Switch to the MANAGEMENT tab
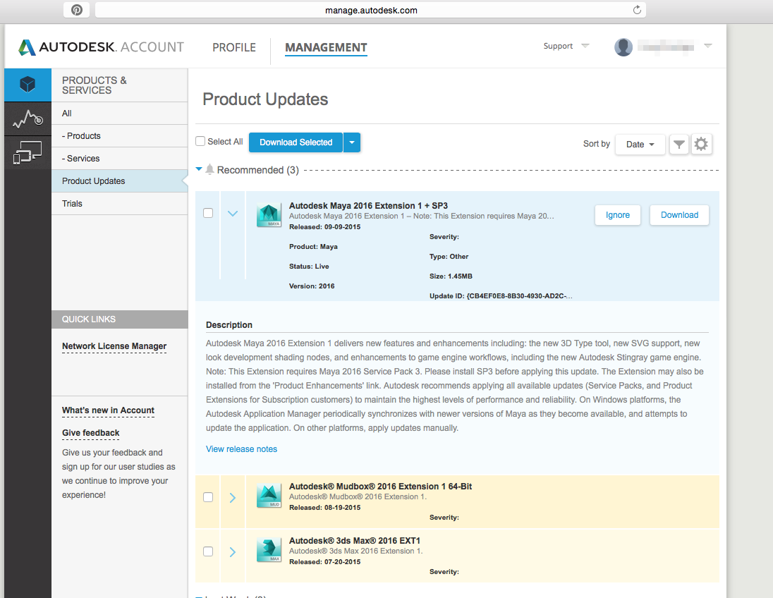The width and height of the screenshot is (773, 598). (x=326, y=47)
